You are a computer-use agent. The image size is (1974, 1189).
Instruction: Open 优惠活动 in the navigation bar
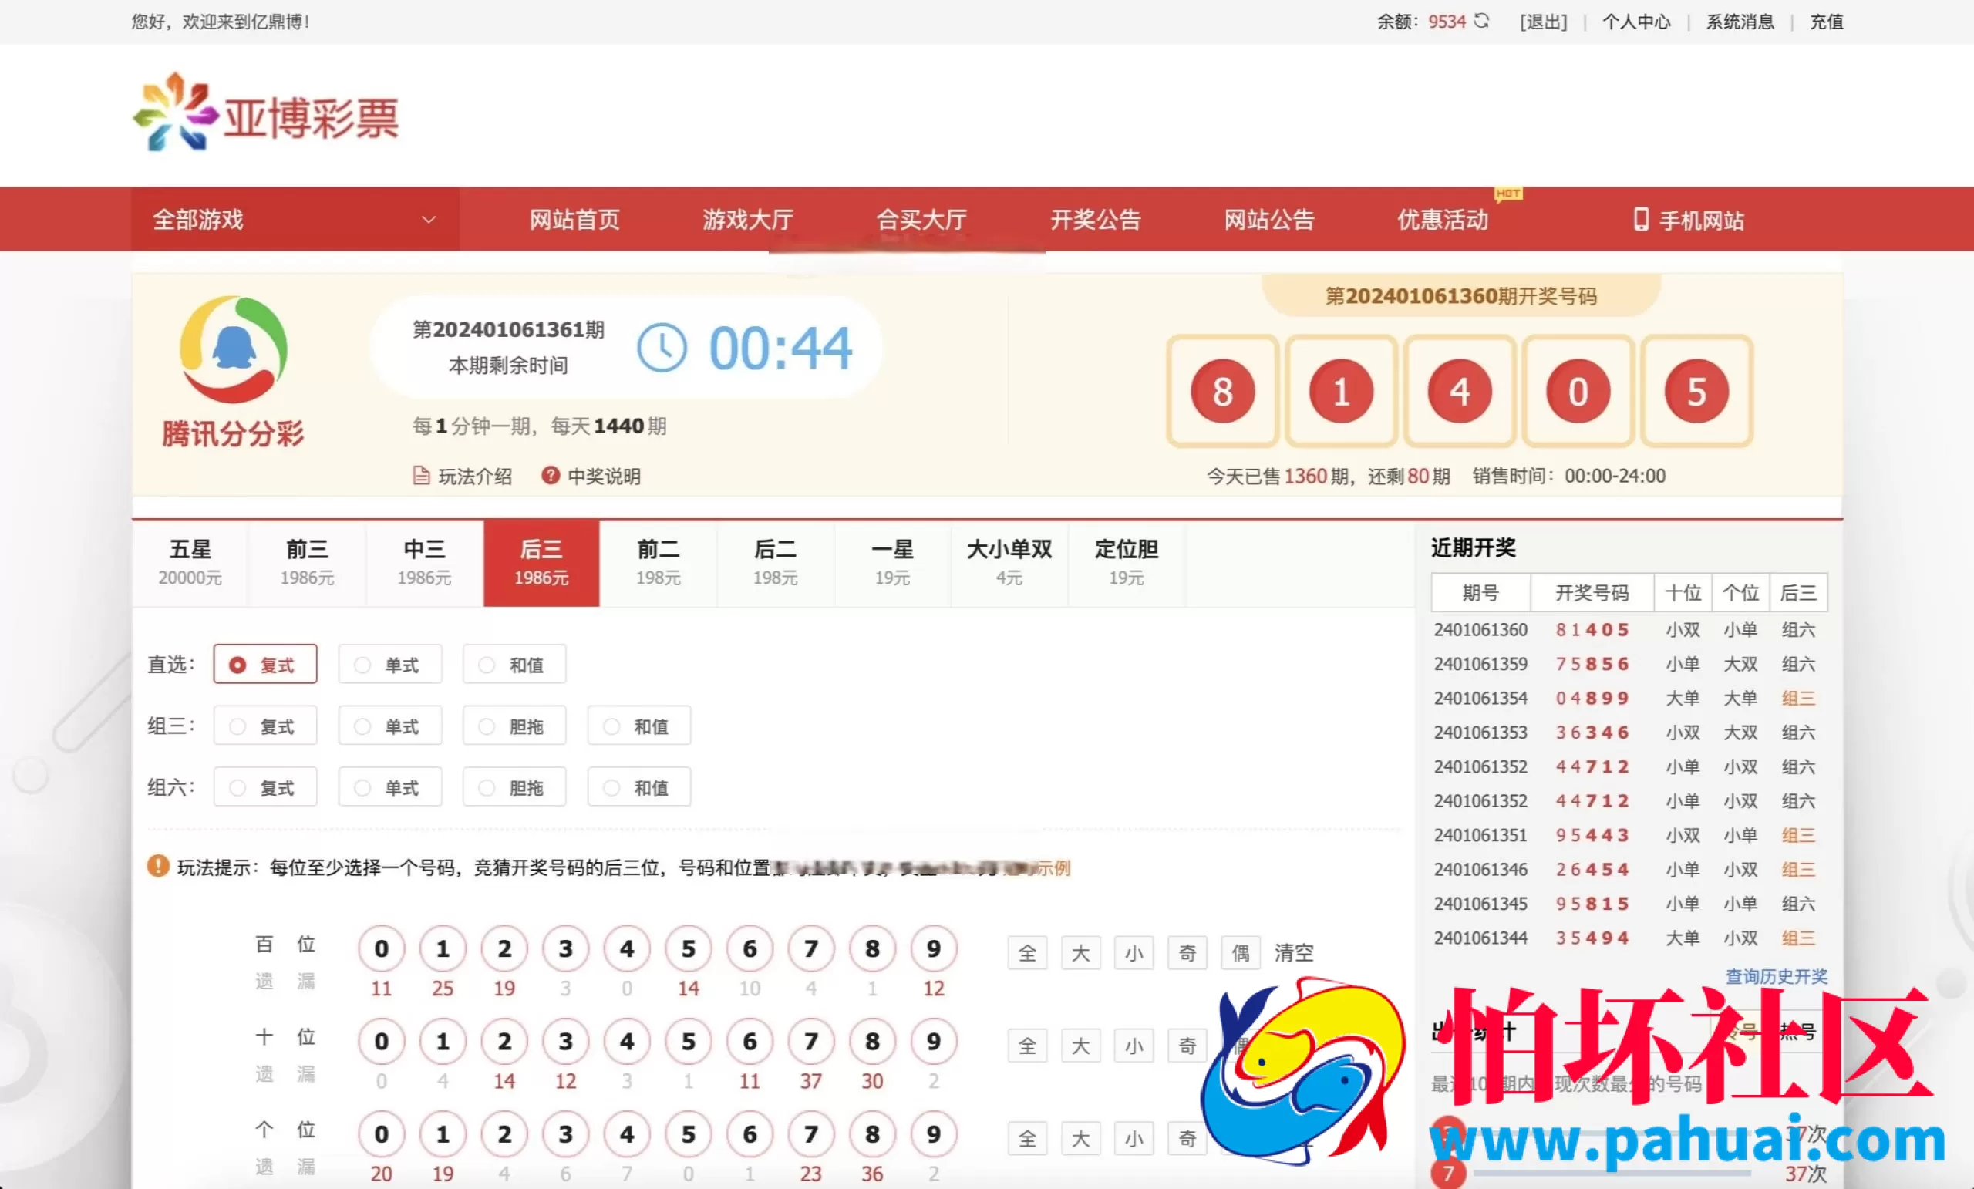coord(1443,220)
